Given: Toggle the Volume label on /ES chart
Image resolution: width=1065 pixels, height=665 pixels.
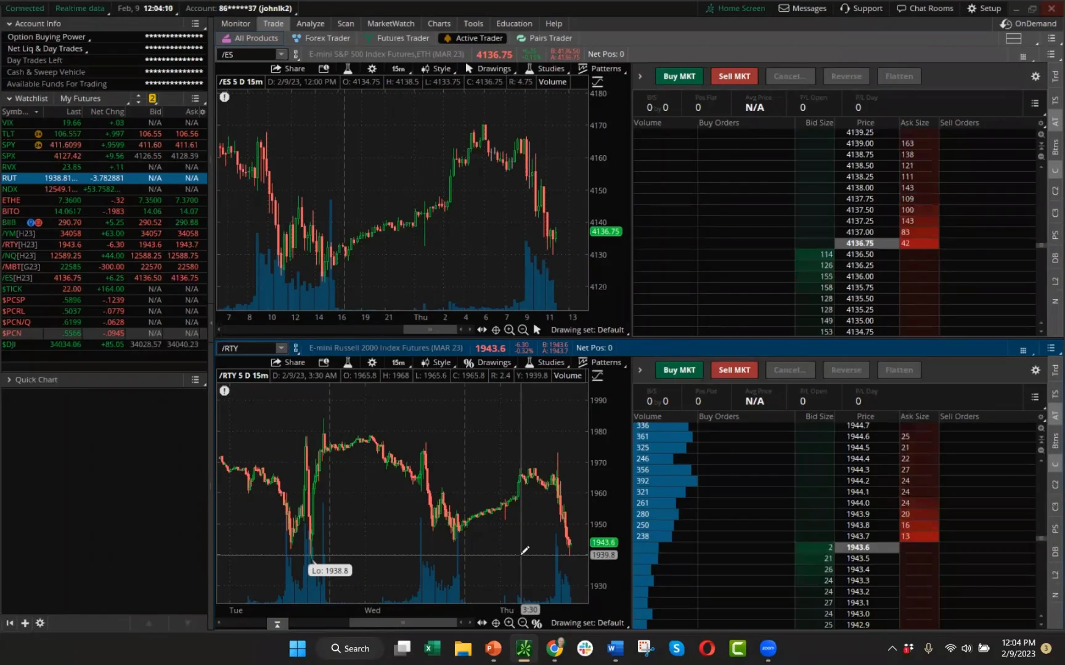Looking at the screenshot, I should click(x=552, y=81).
